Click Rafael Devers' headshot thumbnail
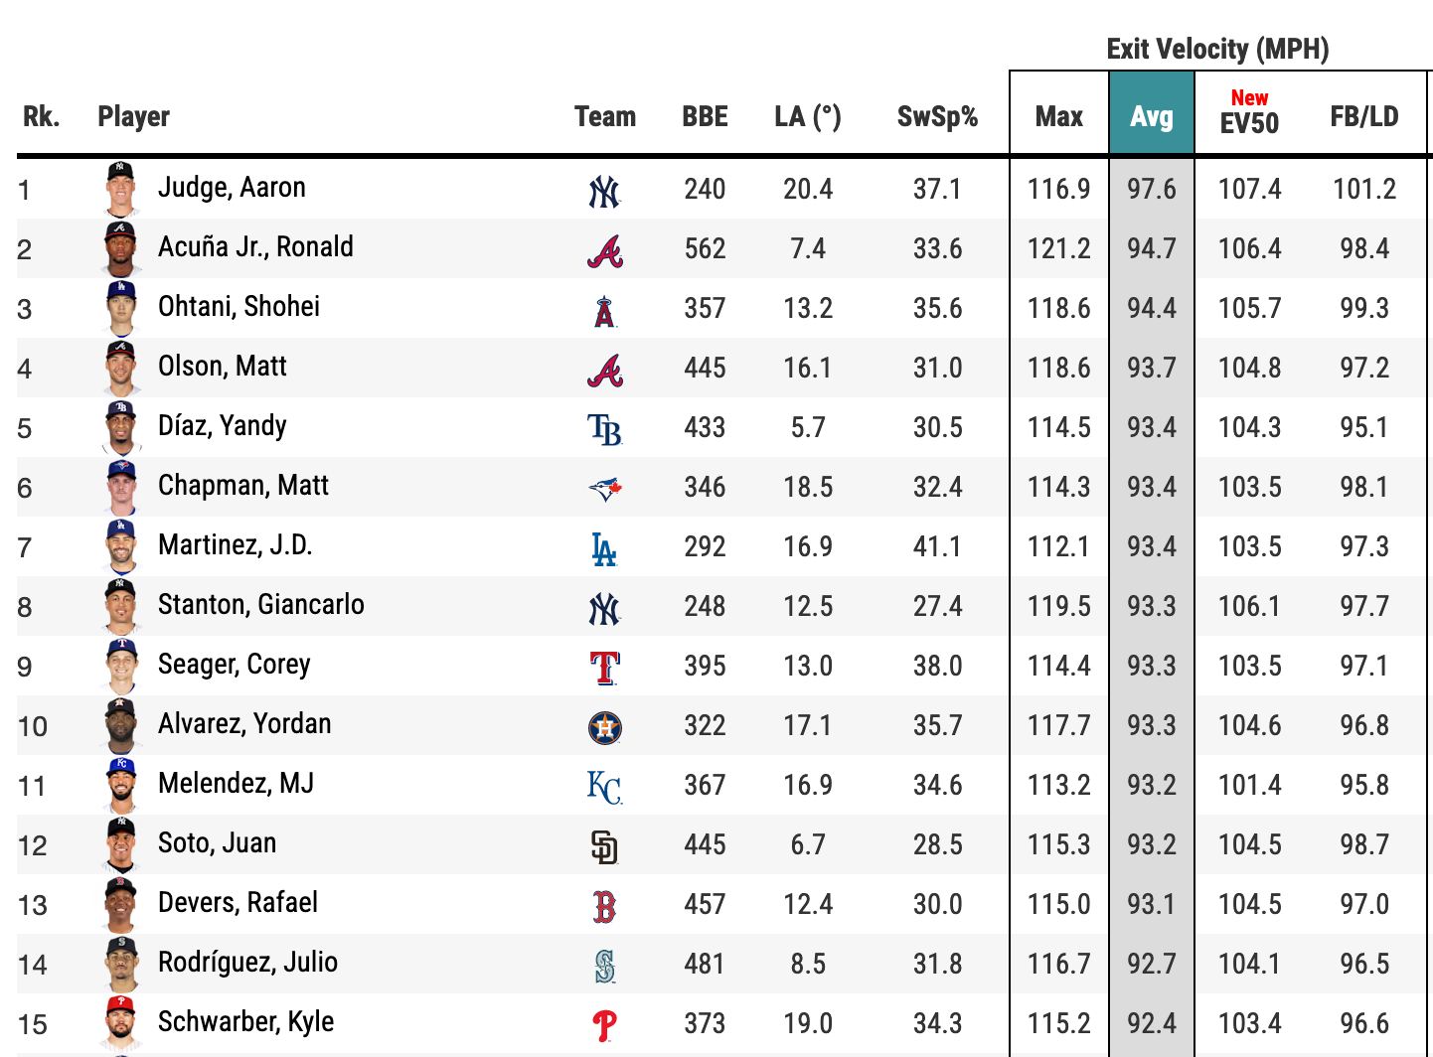This screenshot has height=1057, width=1433. (x=120, y=904)
